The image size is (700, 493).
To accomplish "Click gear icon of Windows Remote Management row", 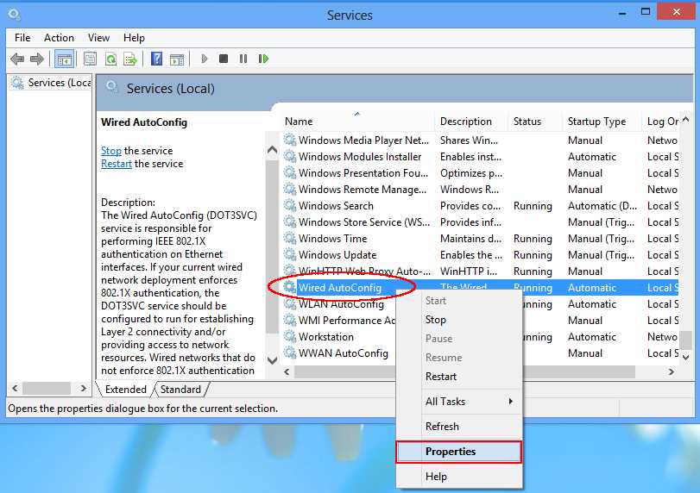I will click(290, 189).
